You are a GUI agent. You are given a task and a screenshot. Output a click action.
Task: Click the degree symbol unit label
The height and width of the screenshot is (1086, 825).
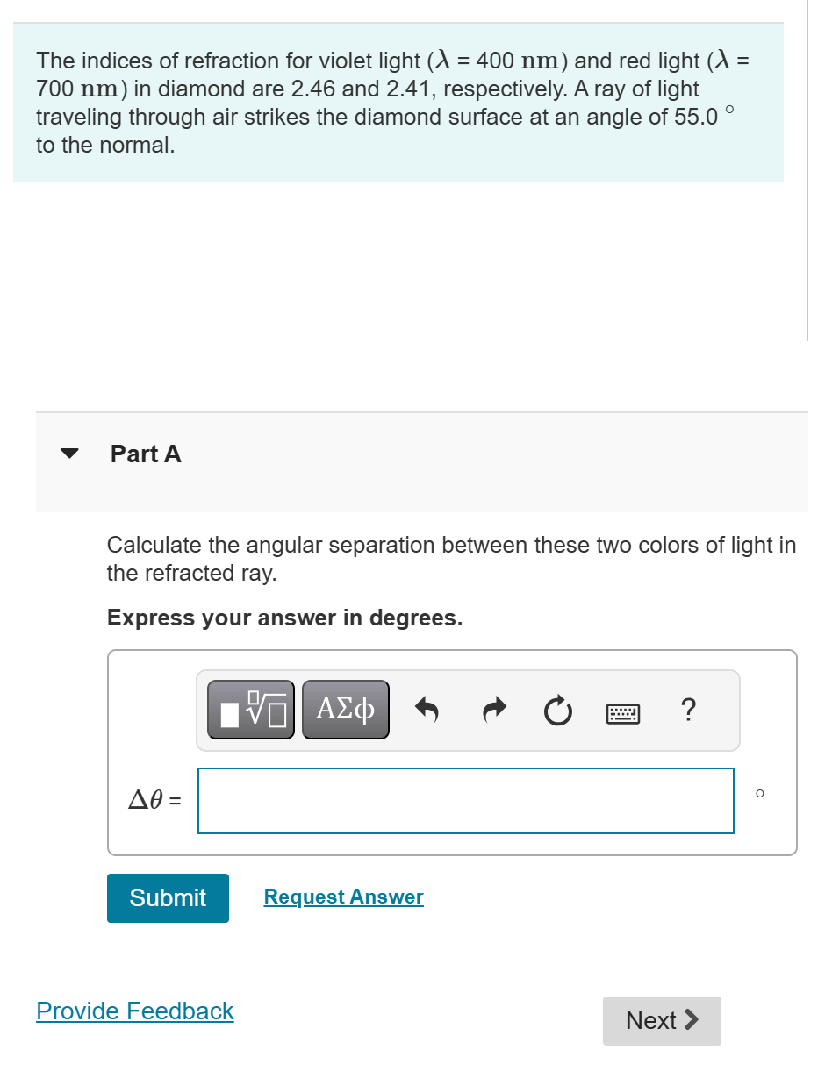[760, 794]
